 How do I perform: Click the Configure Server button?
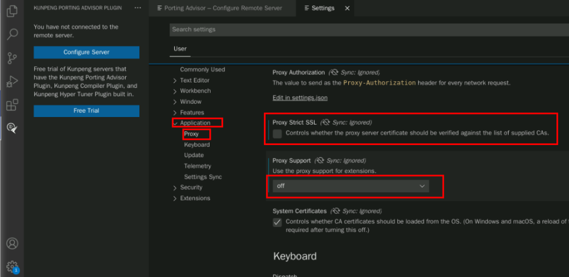click(x=86, y=53)
